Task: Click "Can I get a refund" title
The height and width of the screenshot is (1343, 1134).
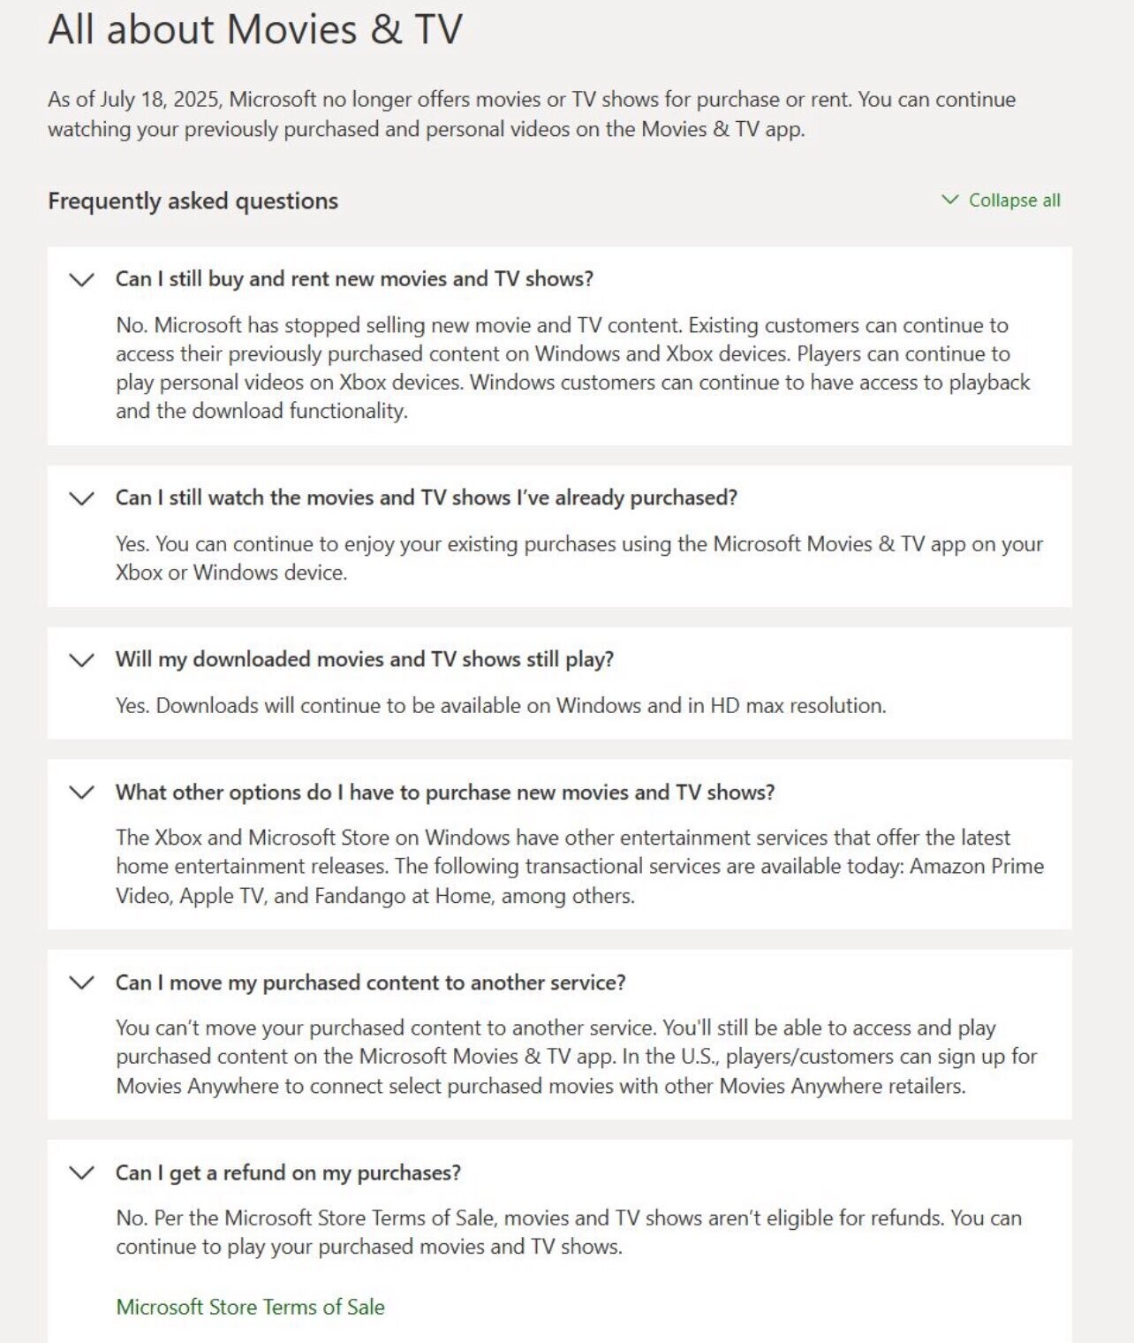Action: pos(288,1172)
